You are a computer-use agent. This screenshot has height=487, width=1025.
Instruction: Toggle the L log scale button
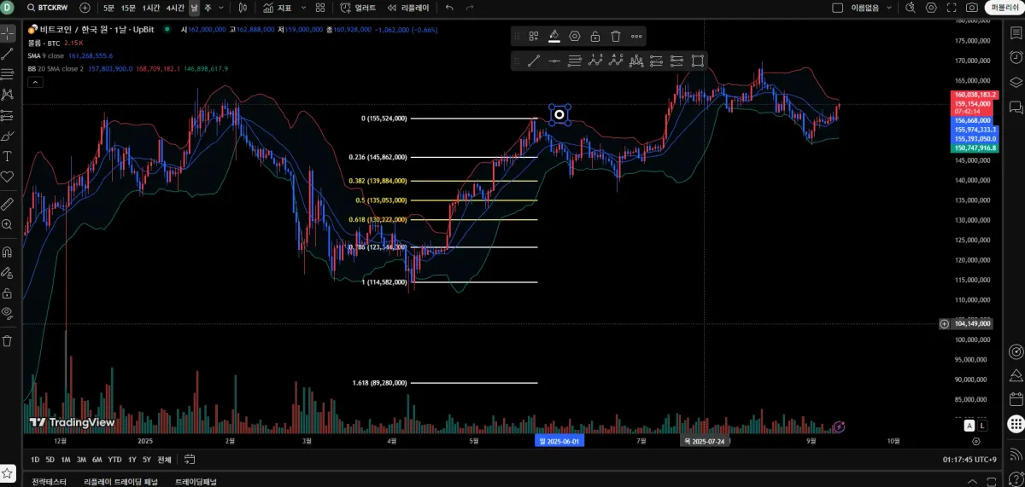[983, 425]
